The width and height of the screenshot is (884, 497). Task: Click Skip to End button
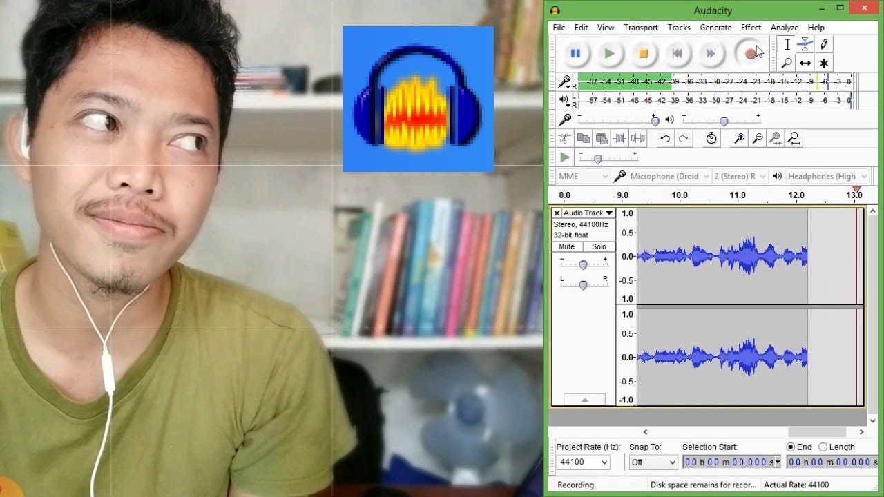711,53
